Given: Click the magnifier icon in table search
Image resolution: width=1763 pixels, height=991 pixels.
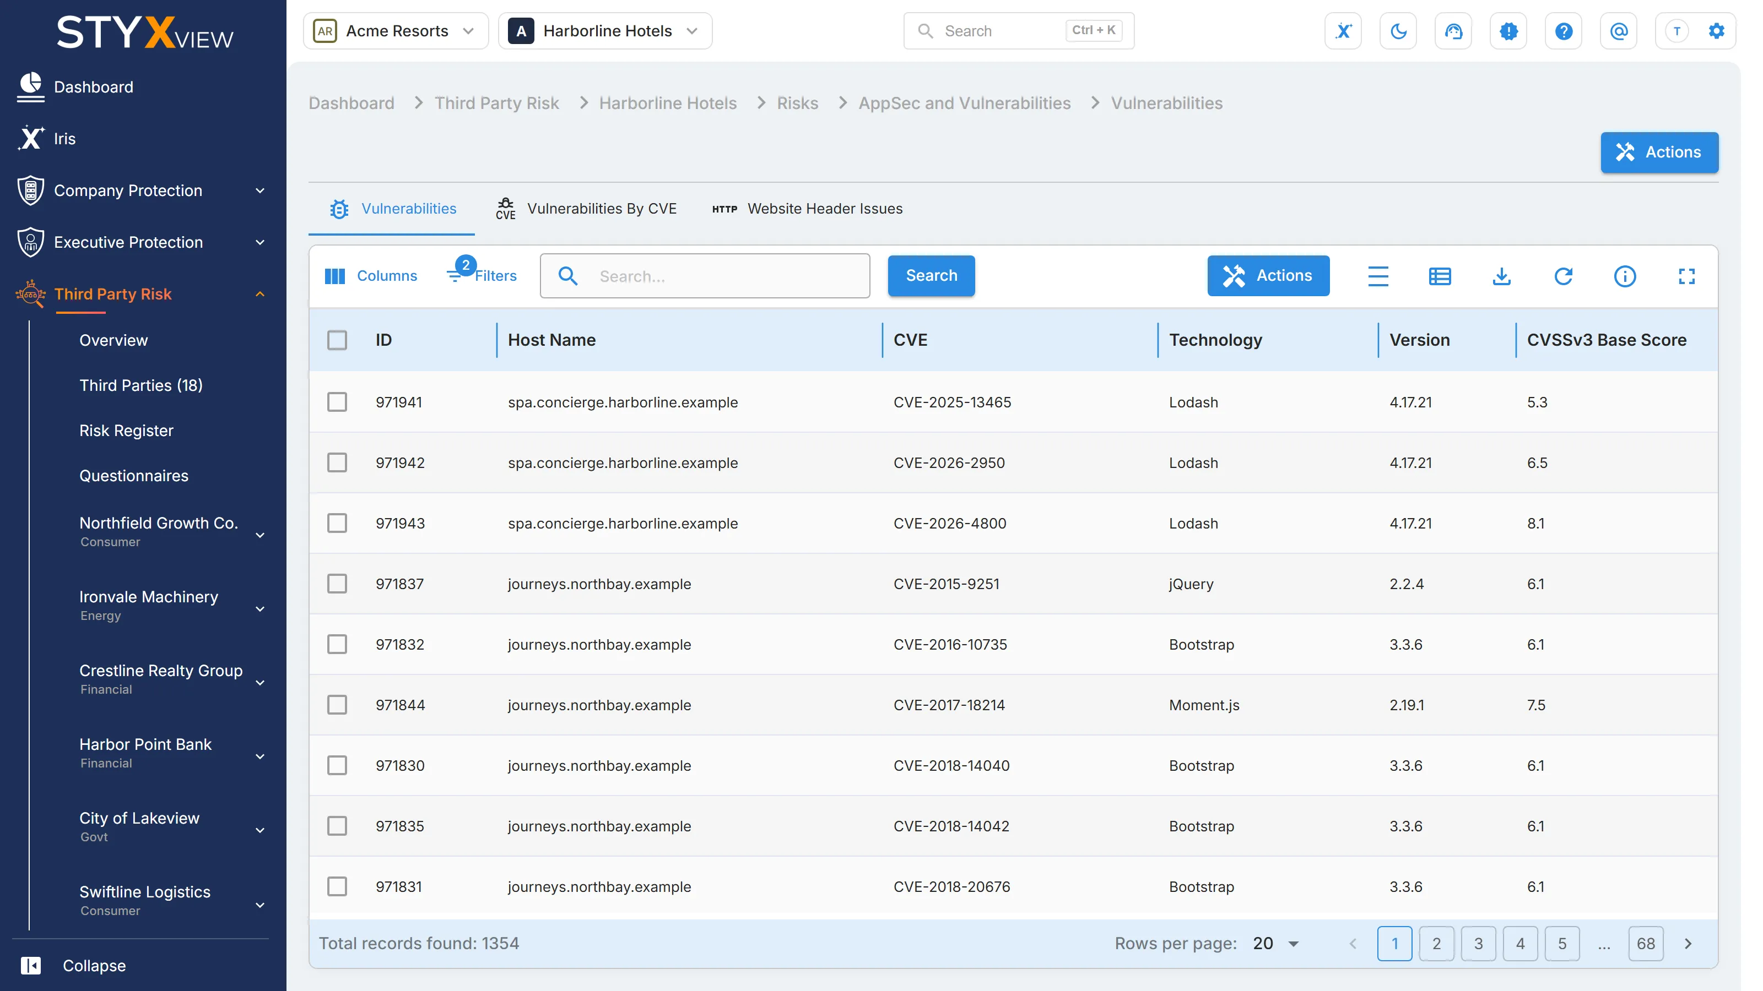Looking at the screenshot, I should click(x=567, y=276).
